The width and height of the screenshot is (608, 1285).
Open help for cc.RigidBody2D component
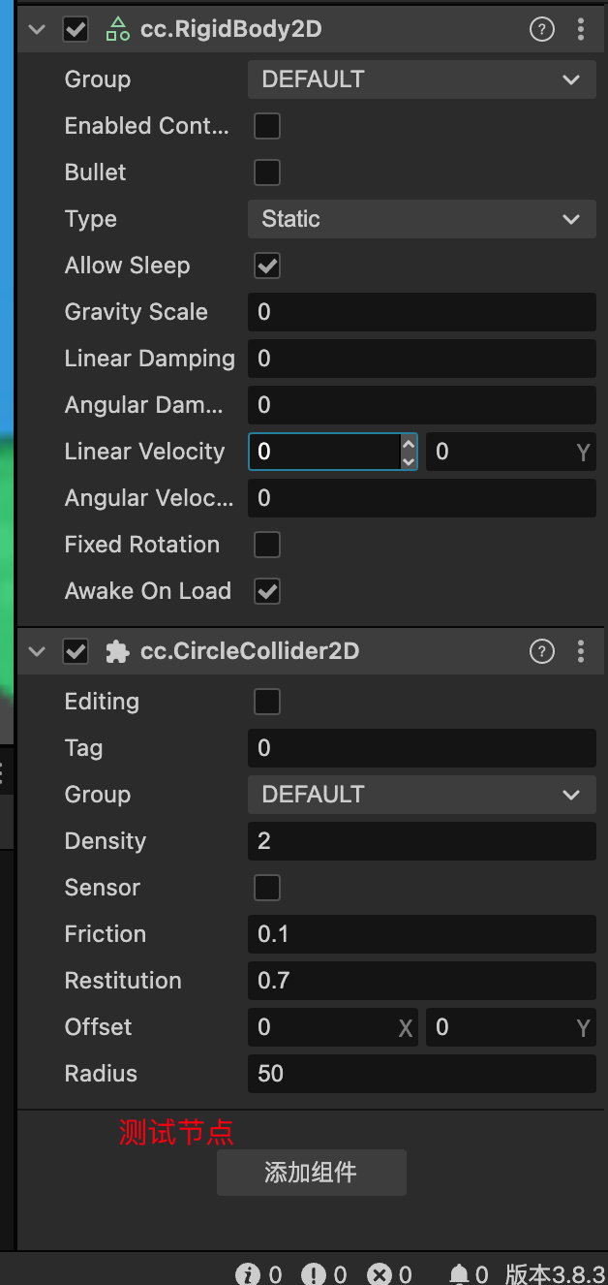click(x=541, y=29)
